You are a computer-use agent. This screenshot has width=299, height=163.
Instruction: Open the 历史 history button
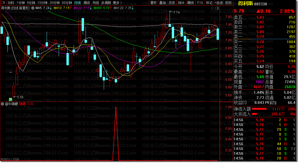(172, 3)
